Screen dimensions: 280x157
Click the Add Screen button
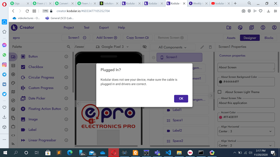coord(107,38)
